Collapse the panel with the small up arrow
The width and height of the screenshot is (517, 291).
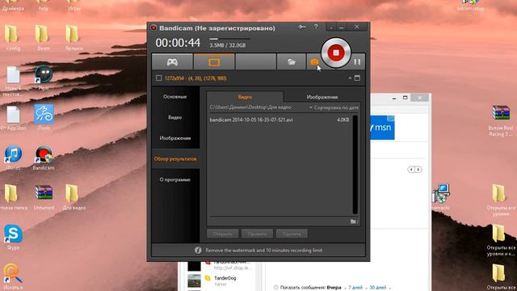coord(350,78)
